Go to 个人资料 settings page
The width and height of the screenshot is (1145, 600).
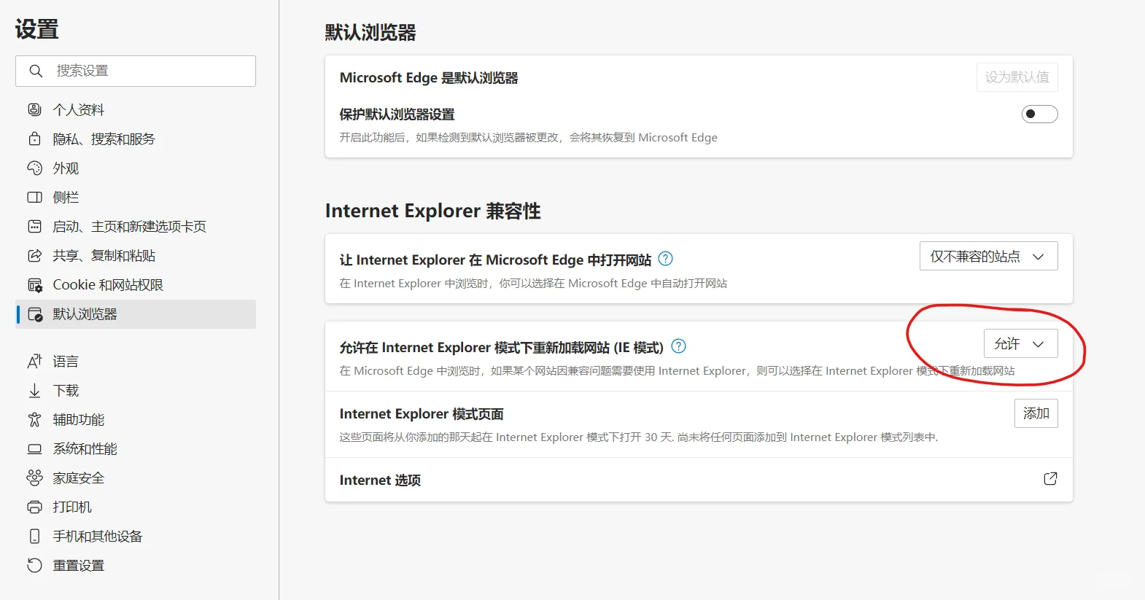coord(136,109)
